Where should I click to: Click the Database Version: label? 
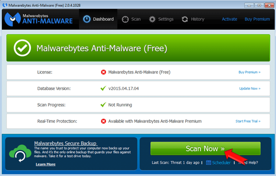(54, 88)
